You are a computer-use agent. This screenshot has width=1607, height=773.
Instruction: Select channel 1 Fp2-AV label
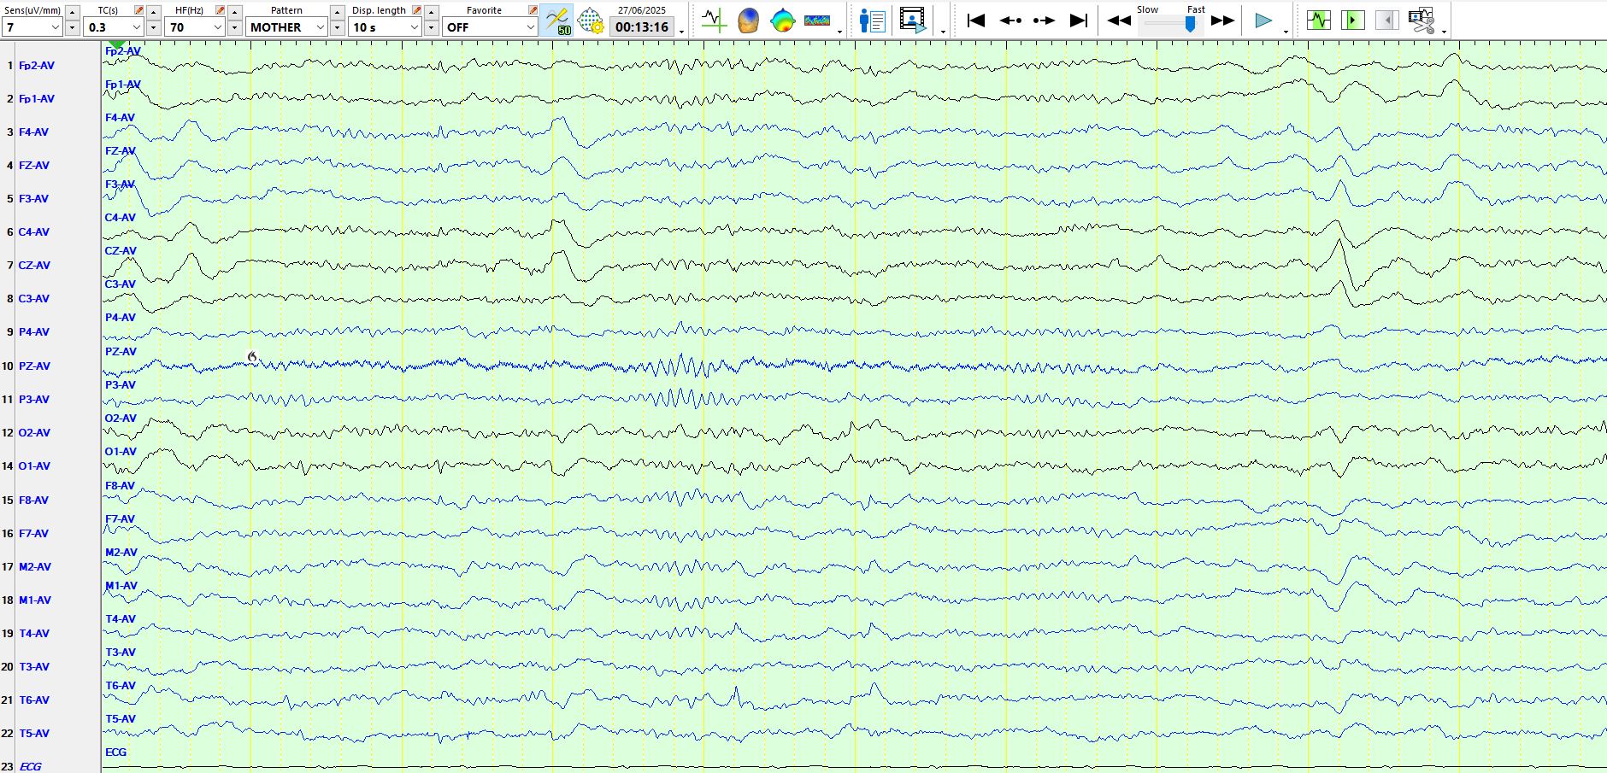(37, 66)
